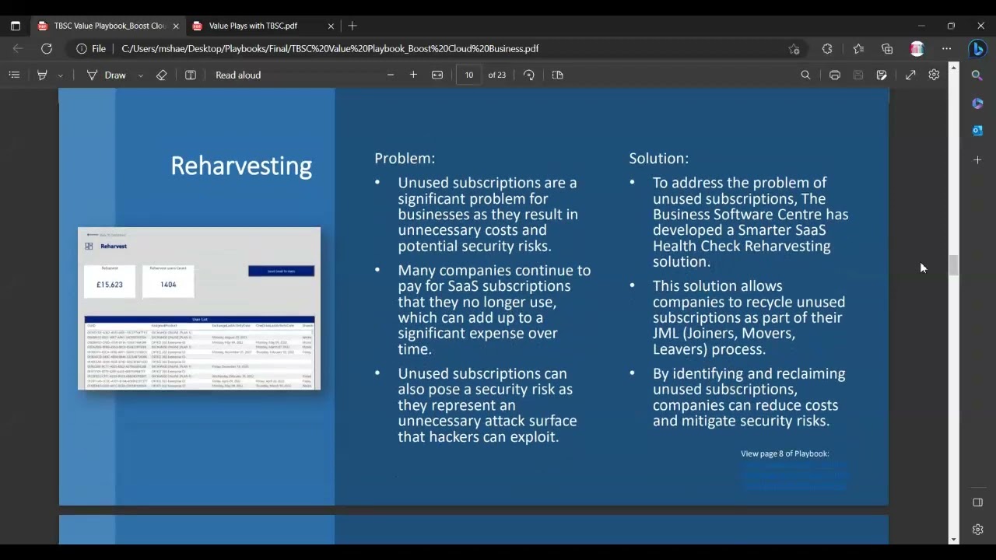Select the Add text tool
The image size is (996, 560).
[x=191, y=75]
